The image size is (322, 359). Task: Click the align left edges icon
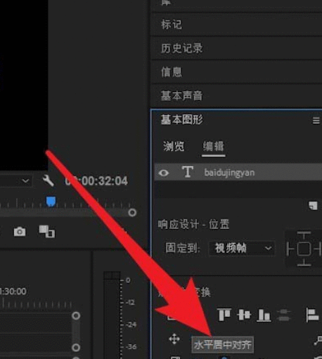pyautogui.click(x=312, y=315)
